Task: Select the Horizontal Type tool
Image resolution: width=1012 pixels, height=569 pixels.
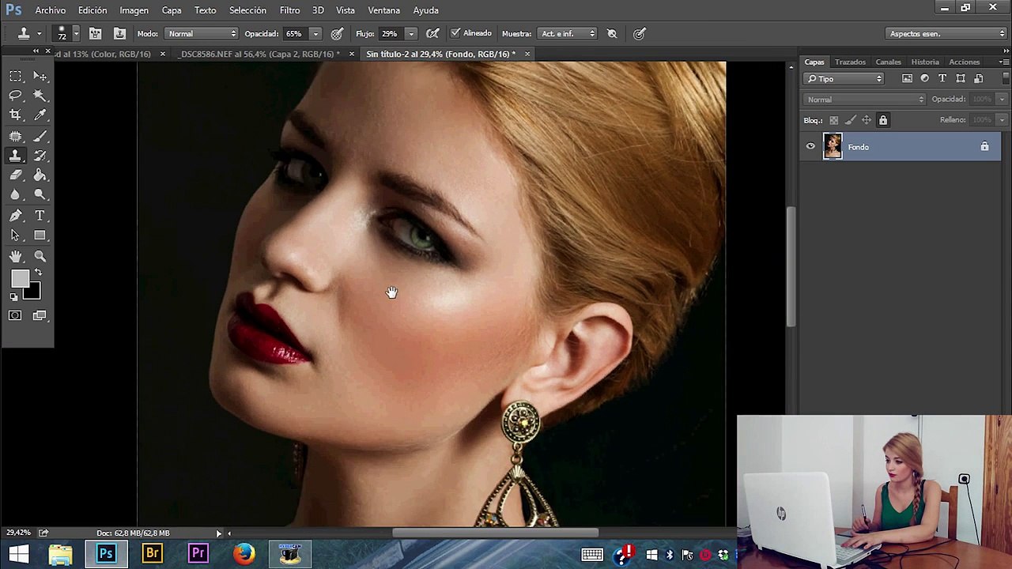Action: (x=40, y=216)
